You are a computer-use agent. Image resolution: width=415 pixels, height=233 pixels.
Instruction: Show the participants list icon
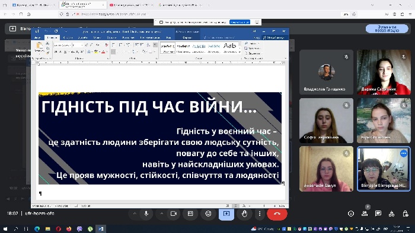[x=365, y=213]
